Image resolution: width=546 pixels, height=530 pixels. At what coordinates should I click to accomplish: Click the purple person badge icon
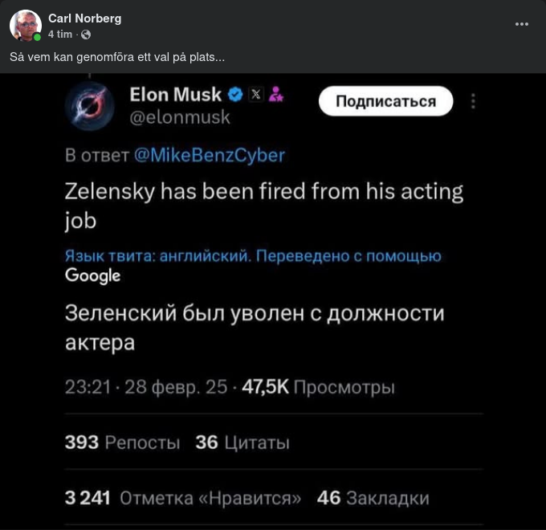click(x=276, y=95)
